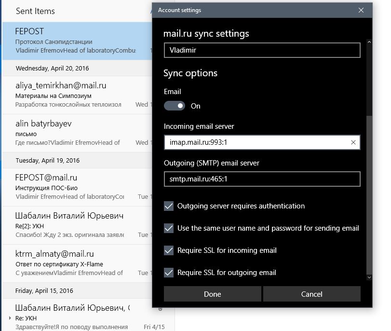Disable Require SSL for incoming email
The width and height of the screenshot is (391, 331).
(169, 250)
